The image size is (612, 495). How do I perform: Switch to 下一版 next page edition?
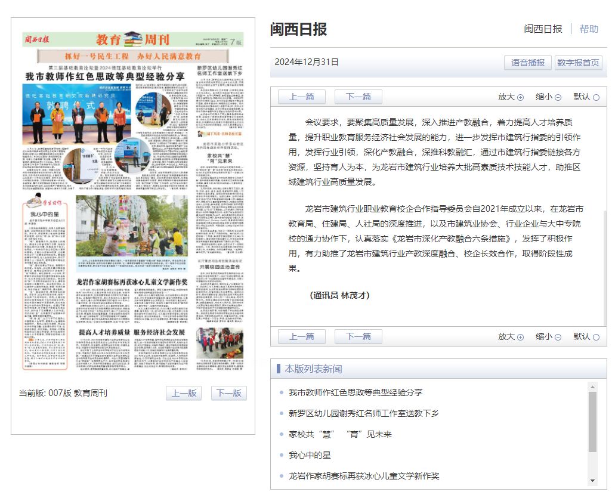coord(228,393)
